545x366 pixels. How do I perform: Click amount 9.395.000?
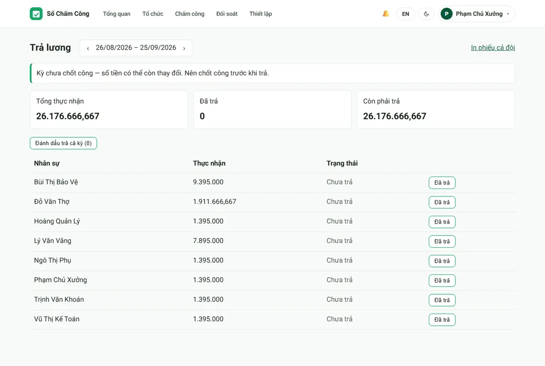point(208,182)
